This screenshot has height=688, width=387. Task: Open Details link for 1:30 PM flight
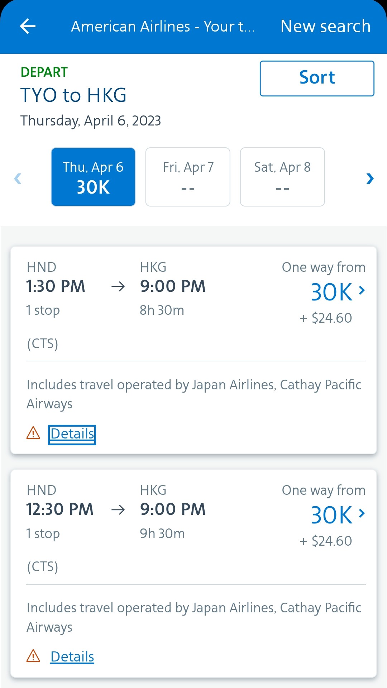click(x=72, y=434)
